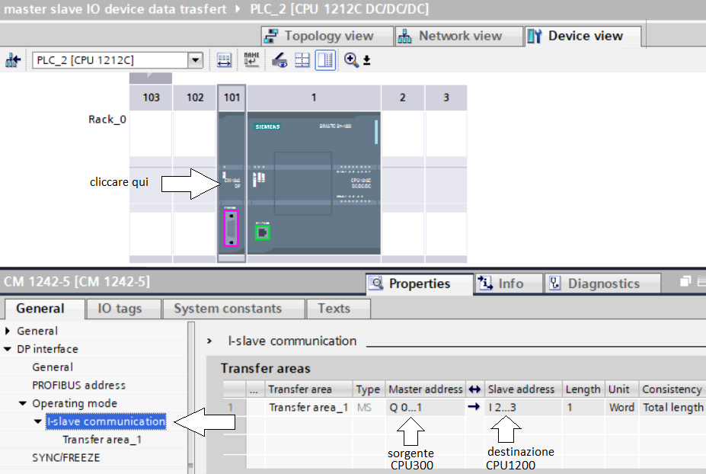The height and width of the screenshot is (474, 706).
Task: Click the NAME module labels toolbar icon
Action: tap(251, 60)
